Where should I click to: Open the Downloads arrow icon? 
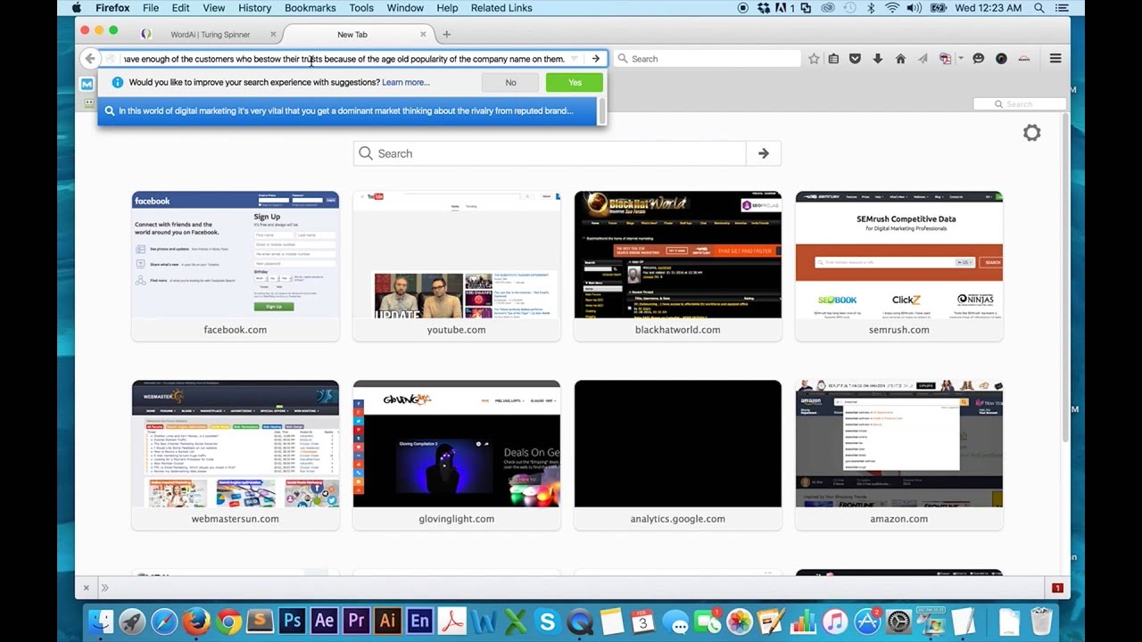[x=878, y=59]
